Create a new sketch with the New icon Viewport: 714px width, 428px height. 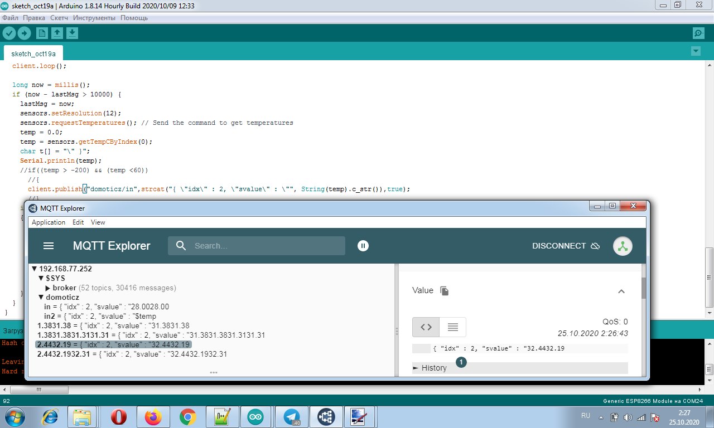42,33
